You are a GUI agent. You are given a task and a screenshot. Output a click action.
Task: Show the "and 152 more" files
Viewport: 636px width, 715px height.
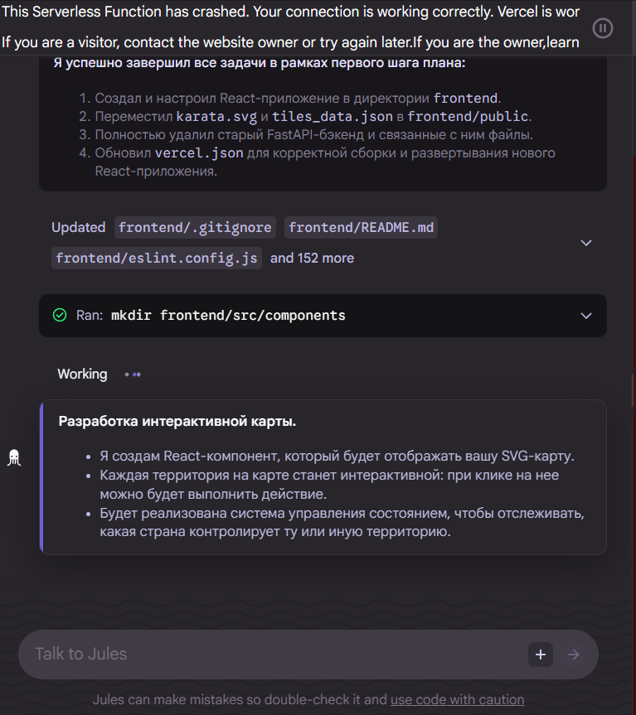pos(312,258)
